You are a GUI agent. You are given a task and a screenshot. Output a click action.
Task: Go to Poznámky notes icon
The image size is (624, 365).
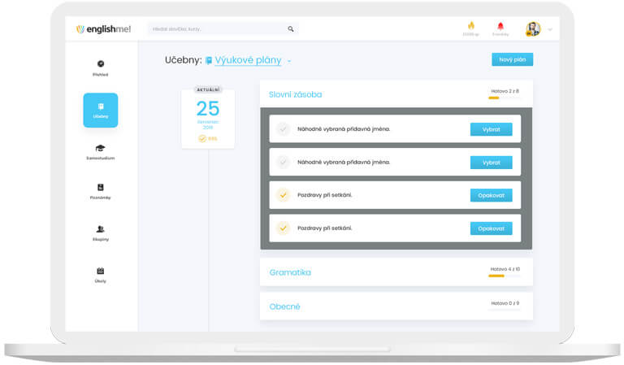coord(100,187)
